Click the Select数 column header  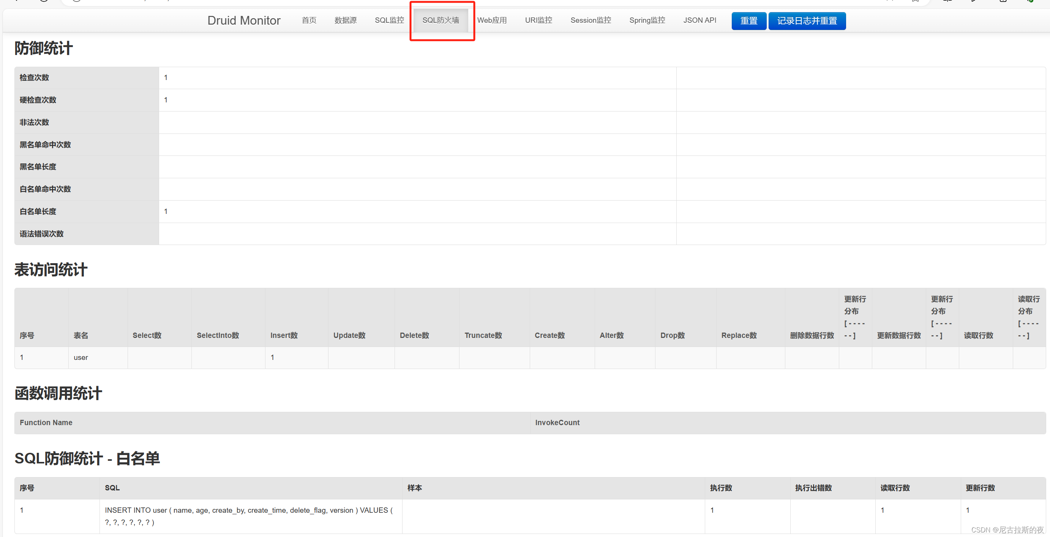pos(147,335)
